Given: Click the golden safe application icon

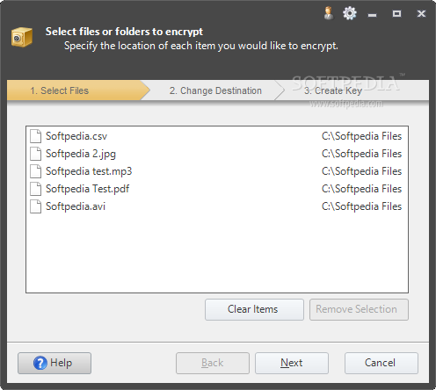Looking at the screenshot, I should pyautogui.click(x=22, y=37).
